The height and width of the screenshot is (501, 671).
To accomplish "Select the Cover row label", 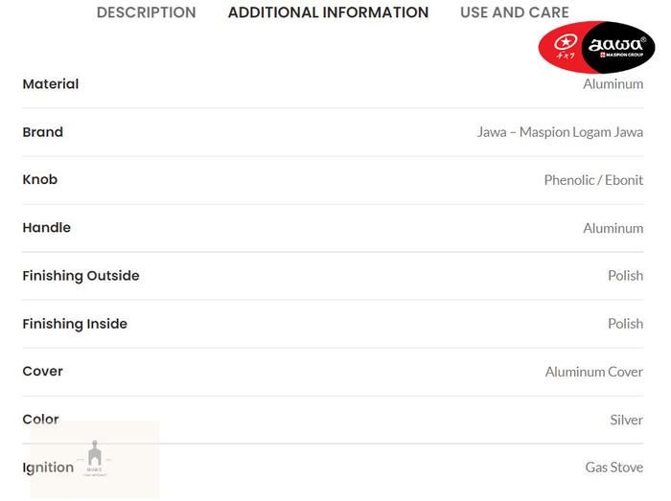I will (43, 372).
